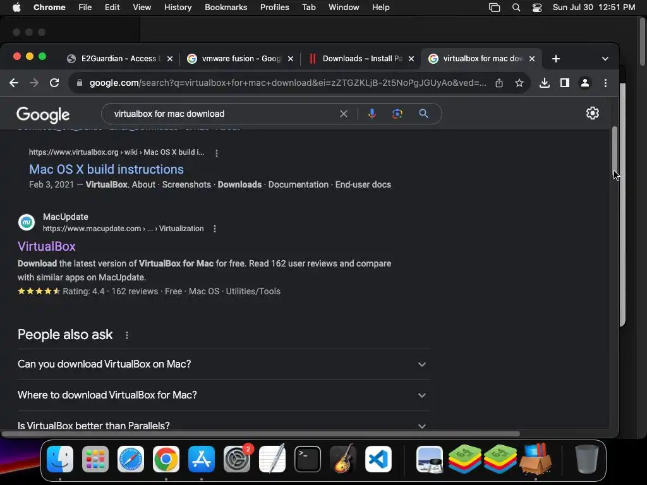The image size is (647, 485).
Task: Open Control Center in the menu bar
Action: (x=537, y=8)
